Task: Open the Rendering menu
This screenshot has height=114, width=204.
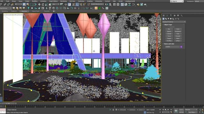Action: [x=63, y=1]
